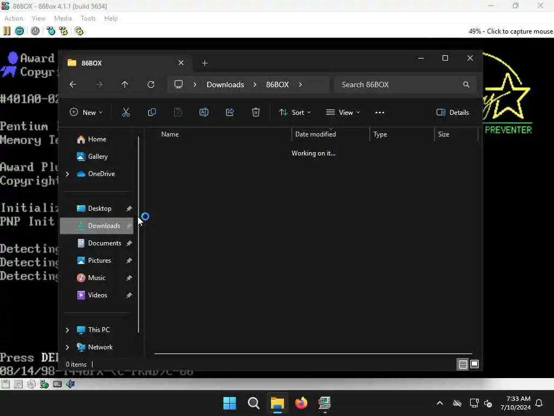554x416 pixels.
Task: Open the Sort dropdown
Action: (x=295, y=113)
